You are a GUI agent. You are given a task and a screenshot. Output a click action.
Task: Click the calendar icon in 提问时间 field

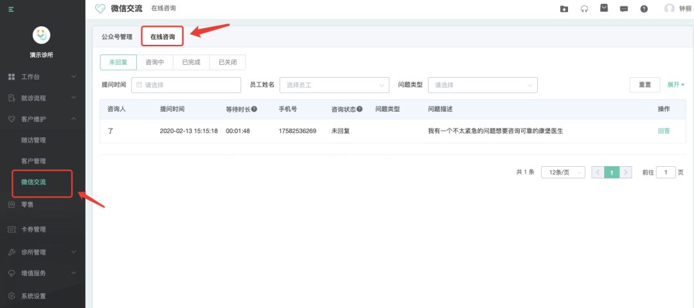pyautogui.click(x=139, y=85)
